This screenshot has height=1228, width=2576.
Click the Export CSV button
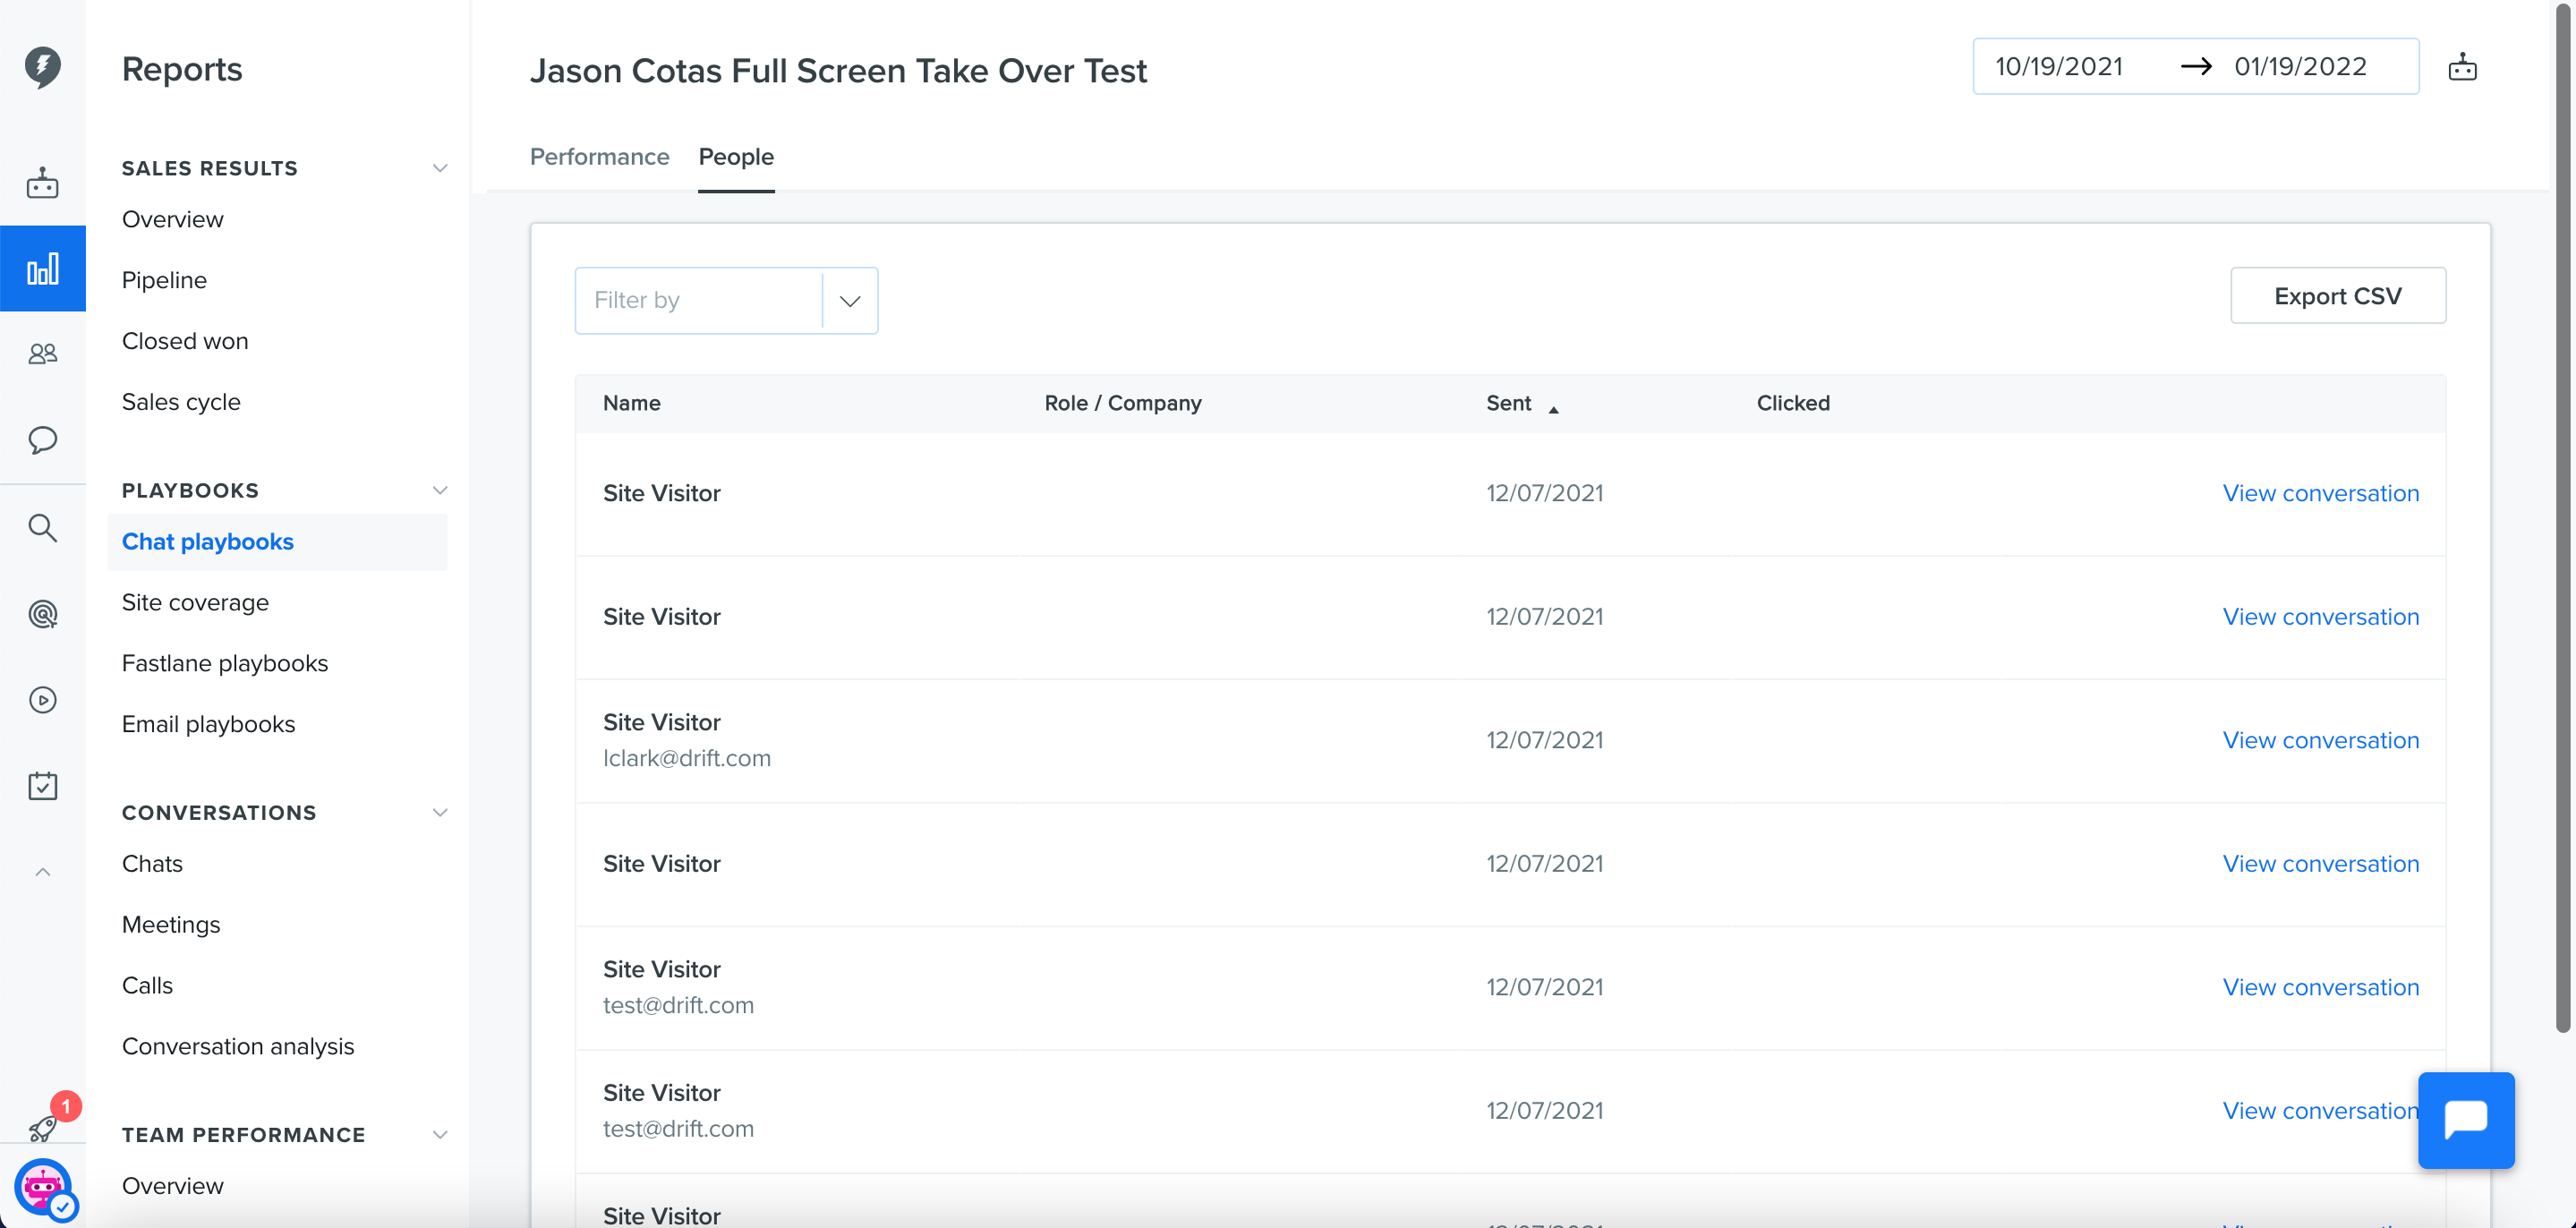[x=2338, y=296]
